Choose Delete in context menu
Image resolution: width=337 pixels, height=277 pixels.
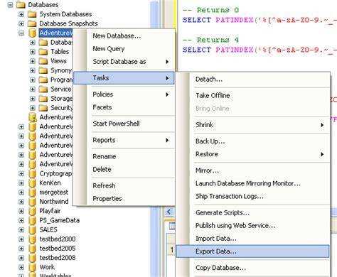[x=124, y=169]
